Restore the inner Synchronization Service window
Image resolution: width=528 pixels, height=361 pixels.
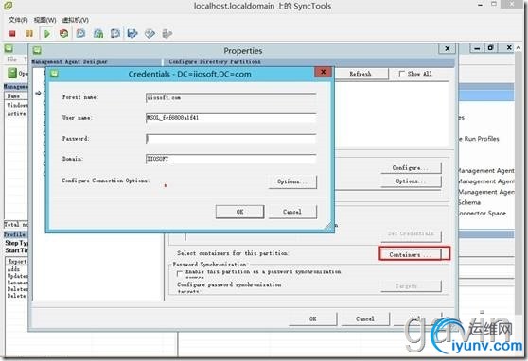click(x=490, y=48)
